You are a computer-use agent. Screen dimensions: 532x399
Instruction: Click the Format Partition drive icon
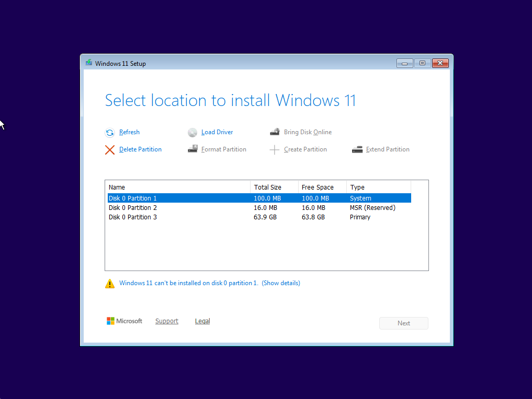click(193, 149)
